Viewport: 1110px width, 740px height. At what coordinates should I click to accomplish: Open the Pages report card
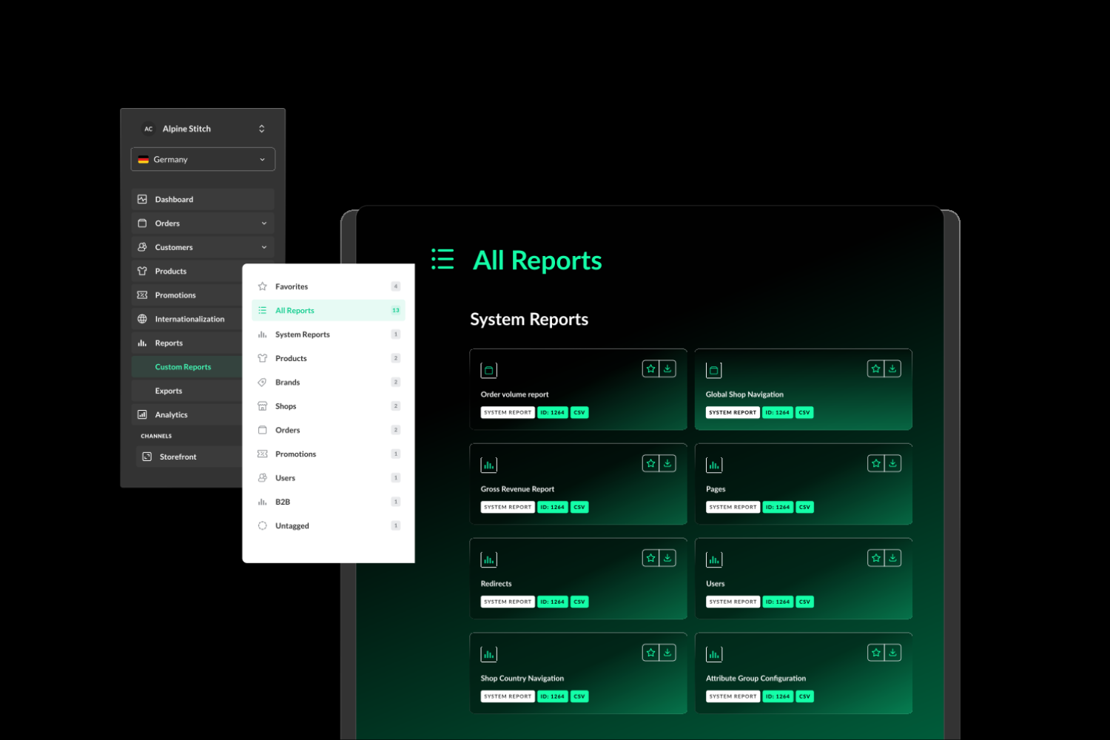point(803,484)
